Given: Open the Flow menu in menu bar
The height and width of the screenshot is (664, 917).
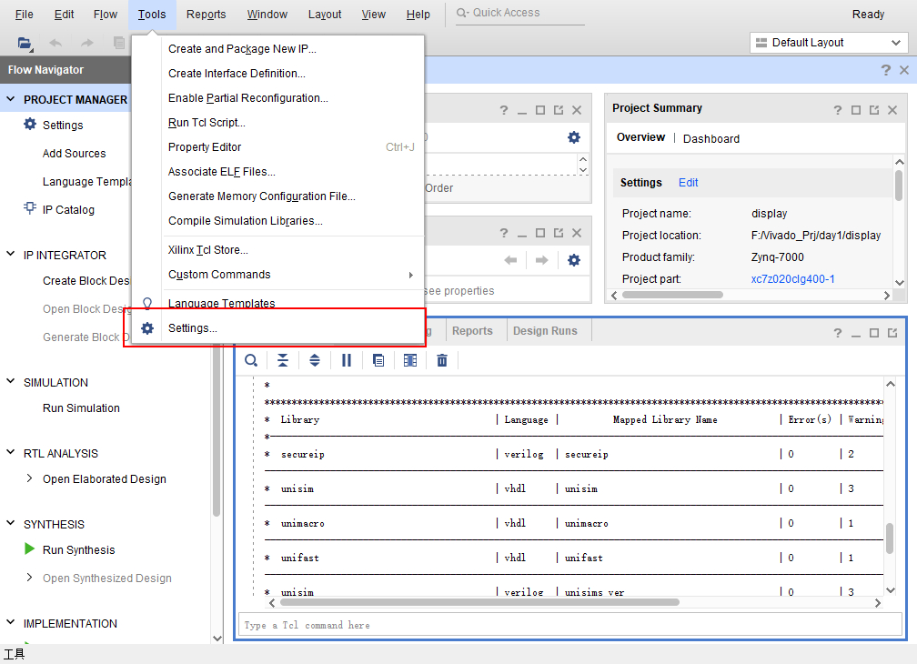Looking at the screenshot, I should click(x=106, y=14).
